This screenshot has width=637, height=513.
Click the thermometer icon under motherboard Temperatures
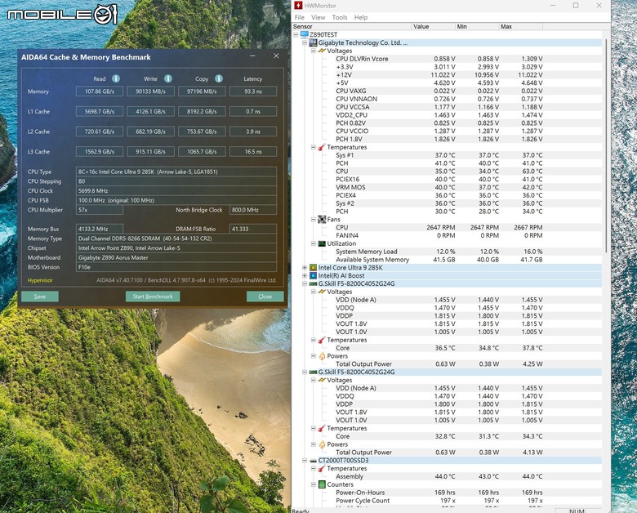[322, 147]
